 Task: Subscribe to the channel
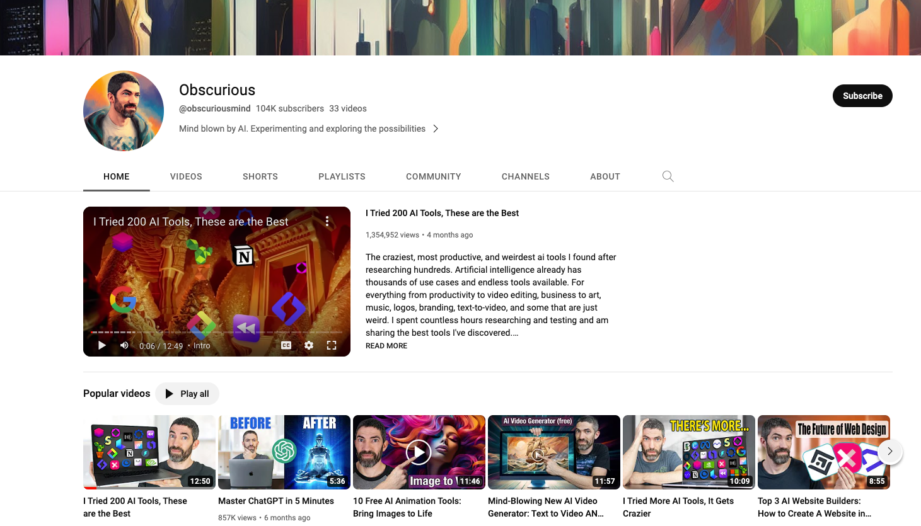[862, 96]
